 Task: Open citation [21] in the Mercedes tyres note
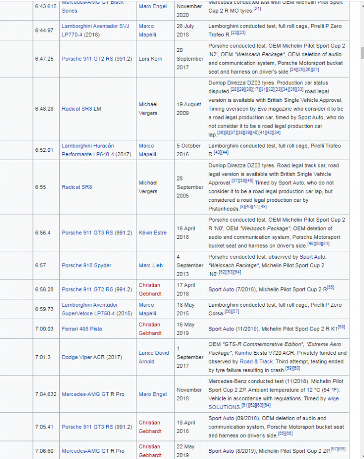257,9
